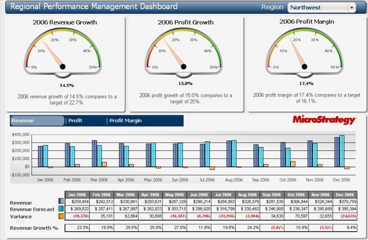This screenshot has height=240, width=368.
Task: Select the Aug 2006 column header
Action: pos(248,194)
